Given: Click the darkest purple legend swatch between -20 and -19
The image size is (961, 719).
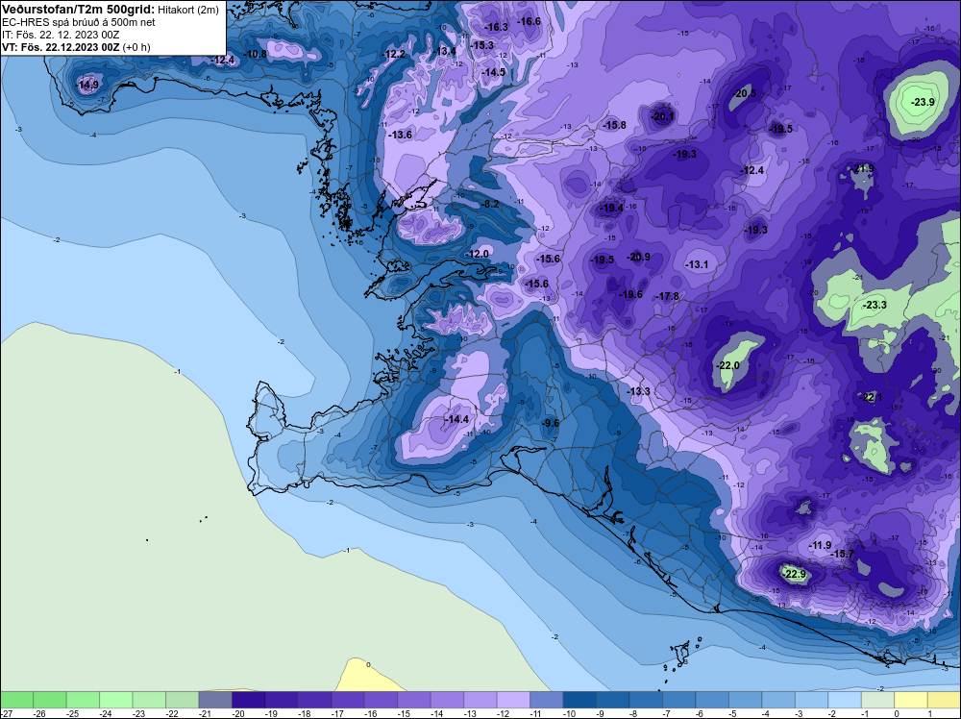Looking at the screenshot, I should tap(248, 700).
